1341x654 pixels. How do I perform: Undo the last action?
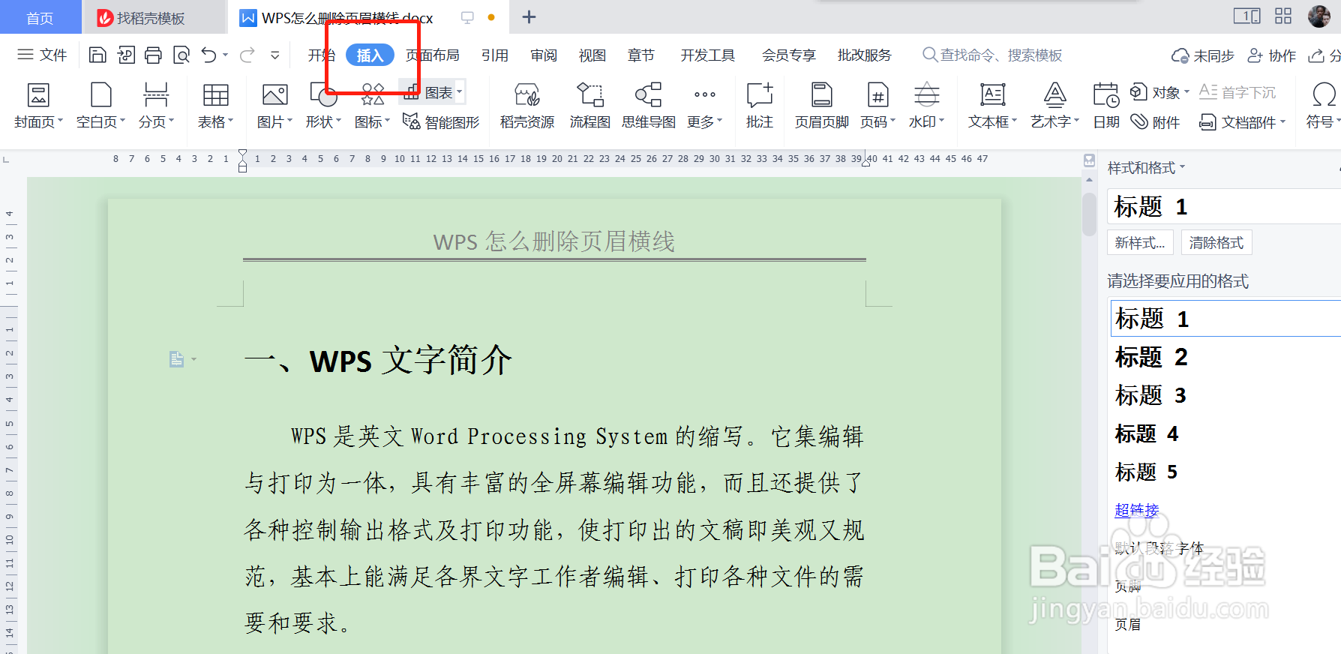(x=209, y=55)
